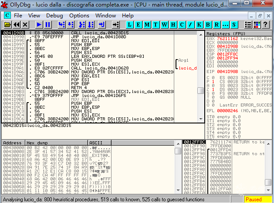Open References window with R button
The width and height of the screenshot is (274, 203).
coord(216,25)
